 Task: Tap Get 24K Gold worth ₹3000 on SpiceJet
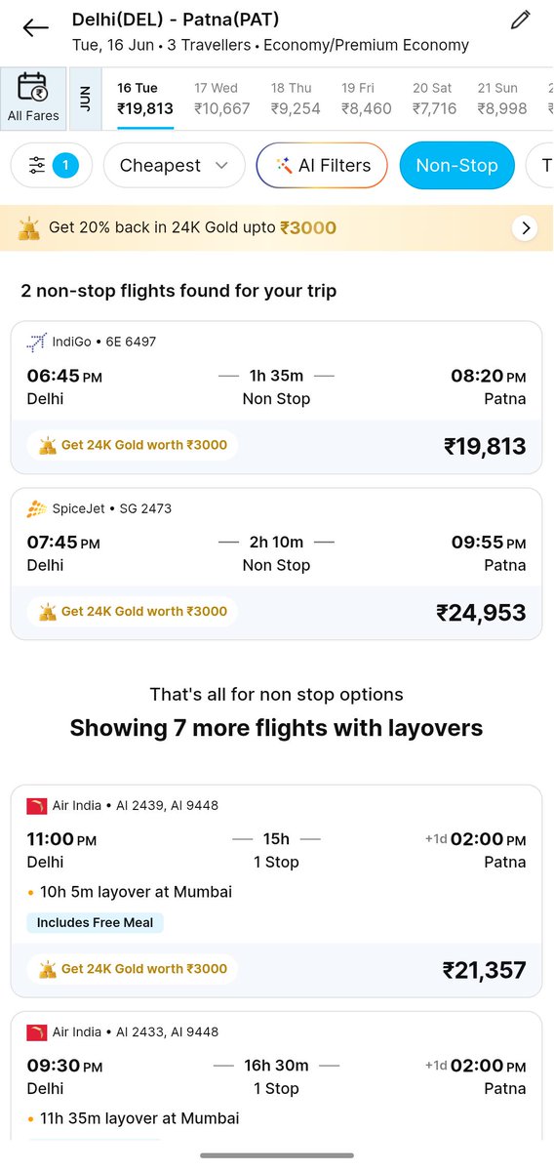(x=133, y=612)
